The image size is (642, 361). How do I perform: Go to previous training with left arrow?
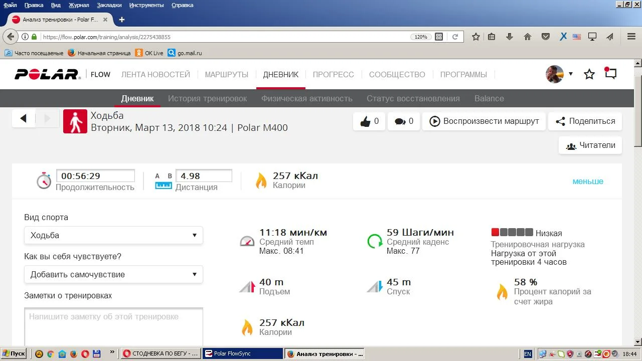pyautogui.click(x=23, y=119)
